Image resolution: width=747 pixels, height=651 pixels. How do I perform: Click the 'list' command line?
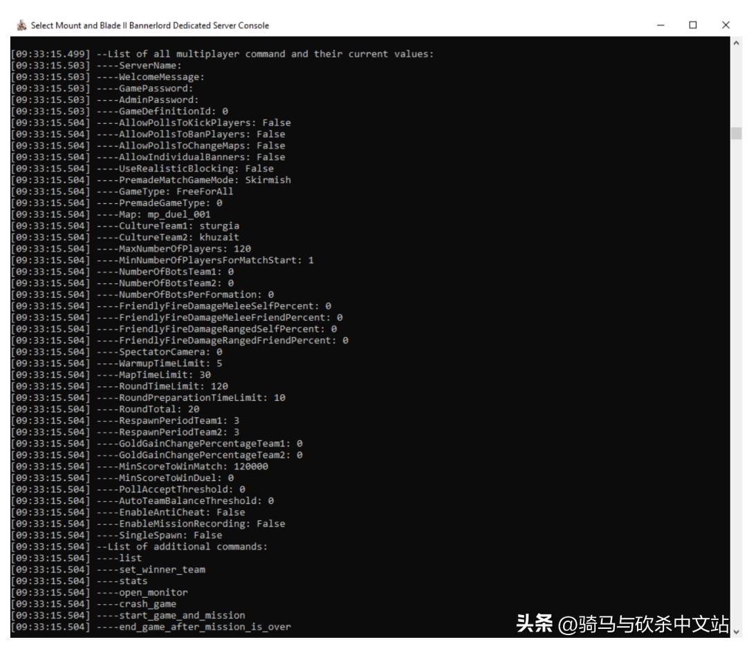76,558
